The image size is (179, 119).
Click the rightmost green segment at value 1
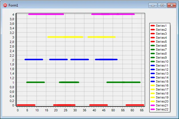tap(123, 82)
